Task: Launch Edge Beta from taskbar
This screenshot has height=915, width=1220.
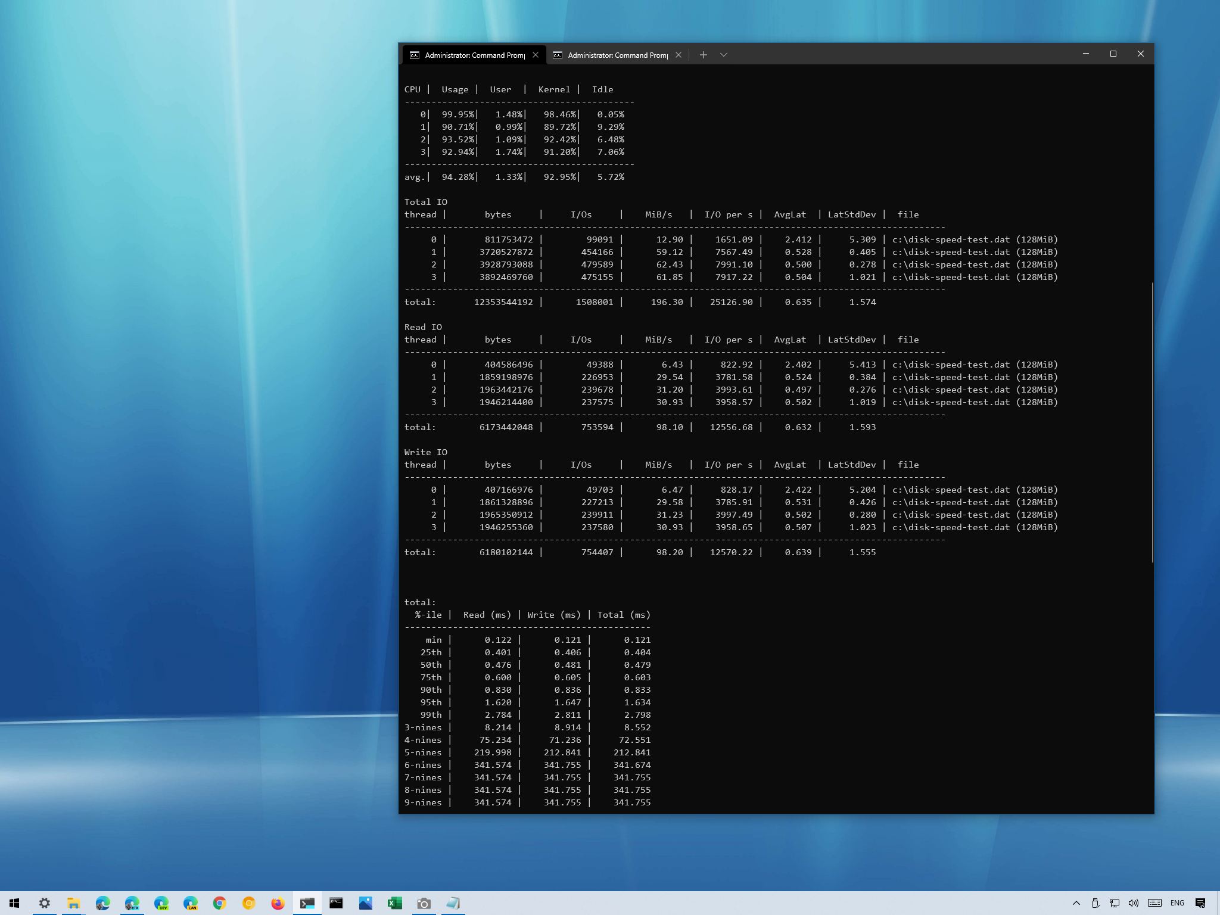Action: tap(132, 903)
